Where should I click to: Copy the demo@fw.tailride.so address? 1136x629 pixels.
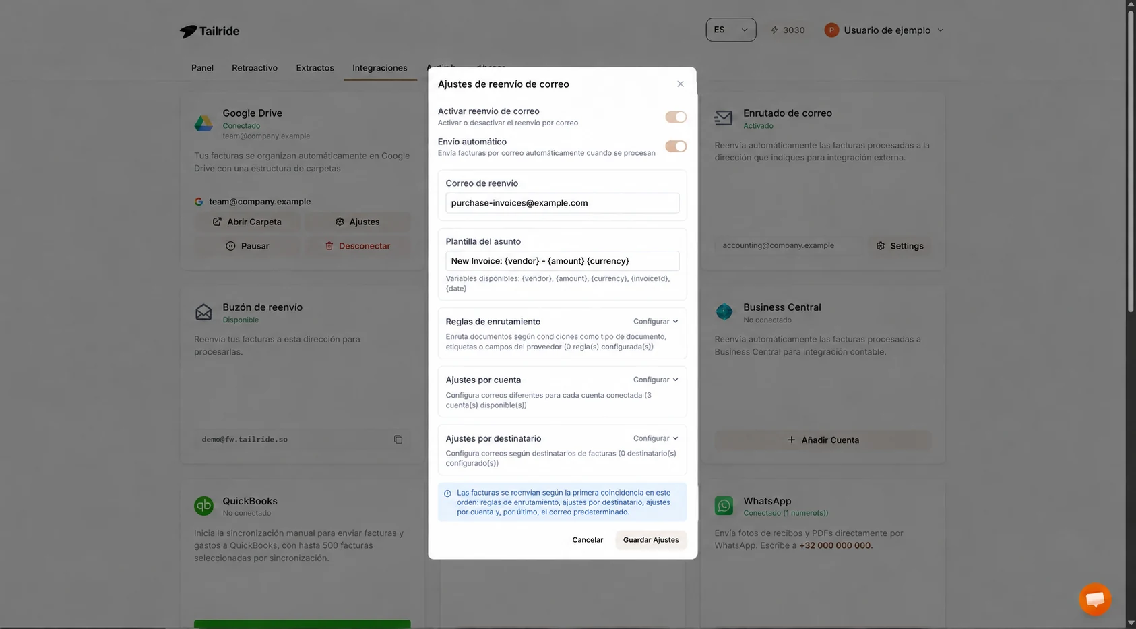coord(398,440)
